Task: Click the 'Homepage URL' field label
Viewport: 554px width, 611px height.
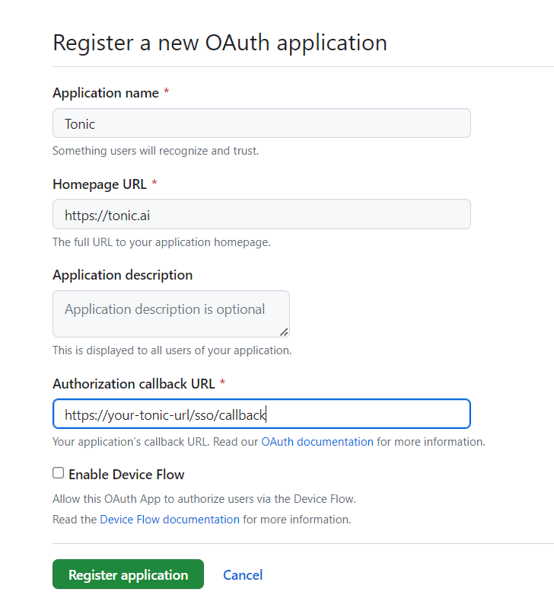Action: point(100,184)
